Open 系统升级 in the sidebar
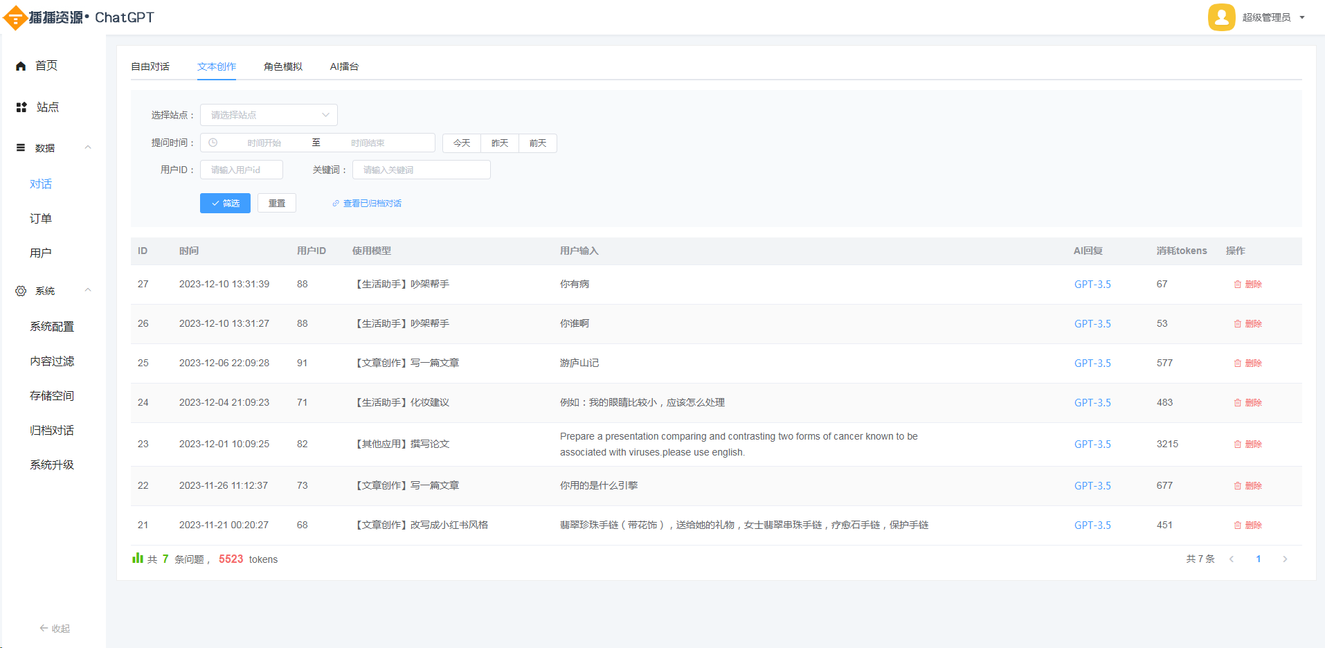1325x648 pixels. [x=52, y=465]
